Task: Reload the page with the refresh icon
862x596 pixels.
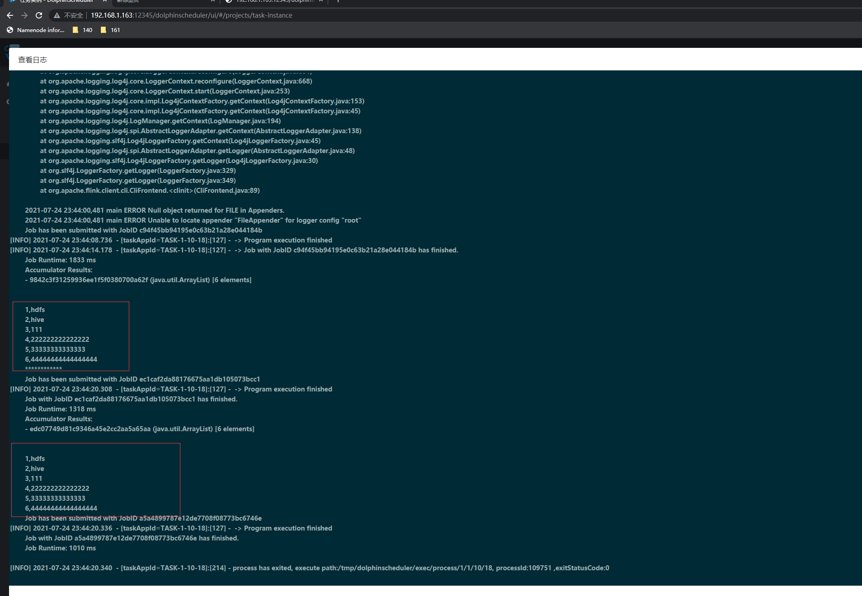Action: [39, 15]
